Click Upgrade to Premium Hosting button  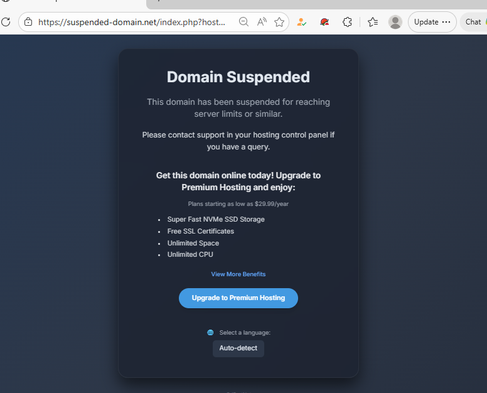238,298
